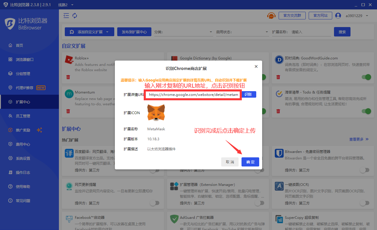Screen dimensions: 377x230
Task: Delete the Roblox+ extension via trash icon
Action: (x=68, y=77)
